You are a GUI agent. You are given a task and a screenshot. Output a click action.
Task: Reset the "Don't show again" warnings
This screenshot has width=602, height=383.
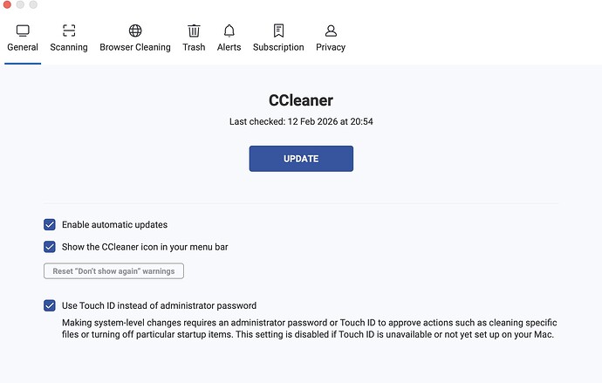tap(113, 270)
